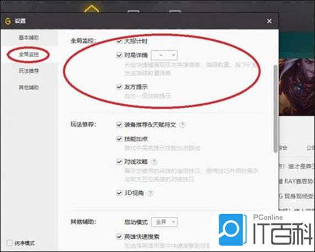Viewport: 315px width, 252px height.
Task: Show help for 装备推荐&天赋符文
Action: (x=183, y=125)
